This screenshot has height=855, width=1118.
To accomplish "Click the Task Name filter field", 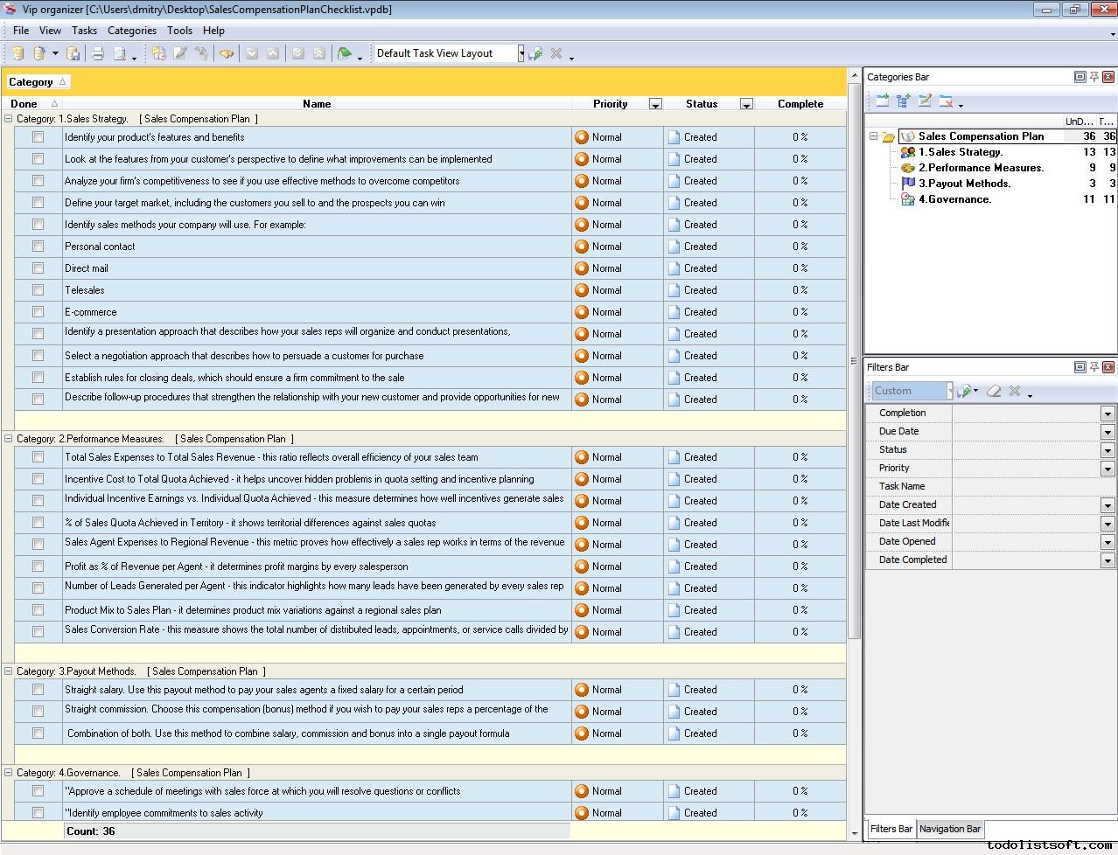I will [1032, 487].
